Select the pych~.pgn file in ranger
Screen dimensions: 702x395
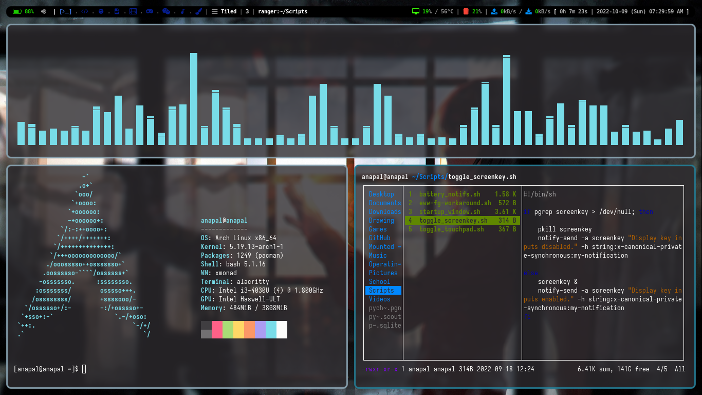[x=385, y=308]
